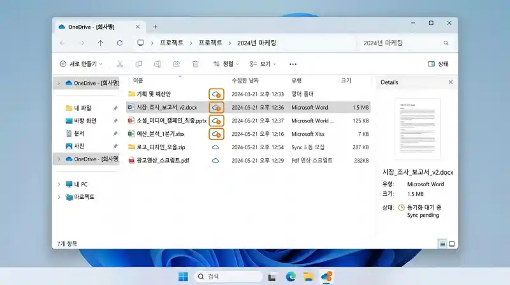The height and width of the screenshot is (285, 510).
Task: Sort by 크기 column header
Action: point(346,80)
